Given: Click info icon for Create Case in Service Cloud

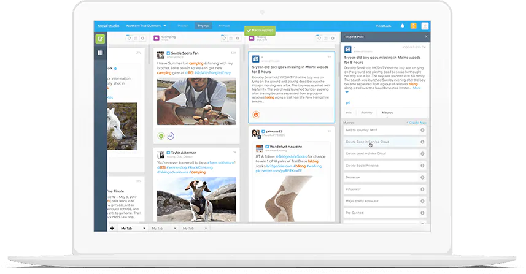Looking at the screenshot, I should (x=422, y=142).
